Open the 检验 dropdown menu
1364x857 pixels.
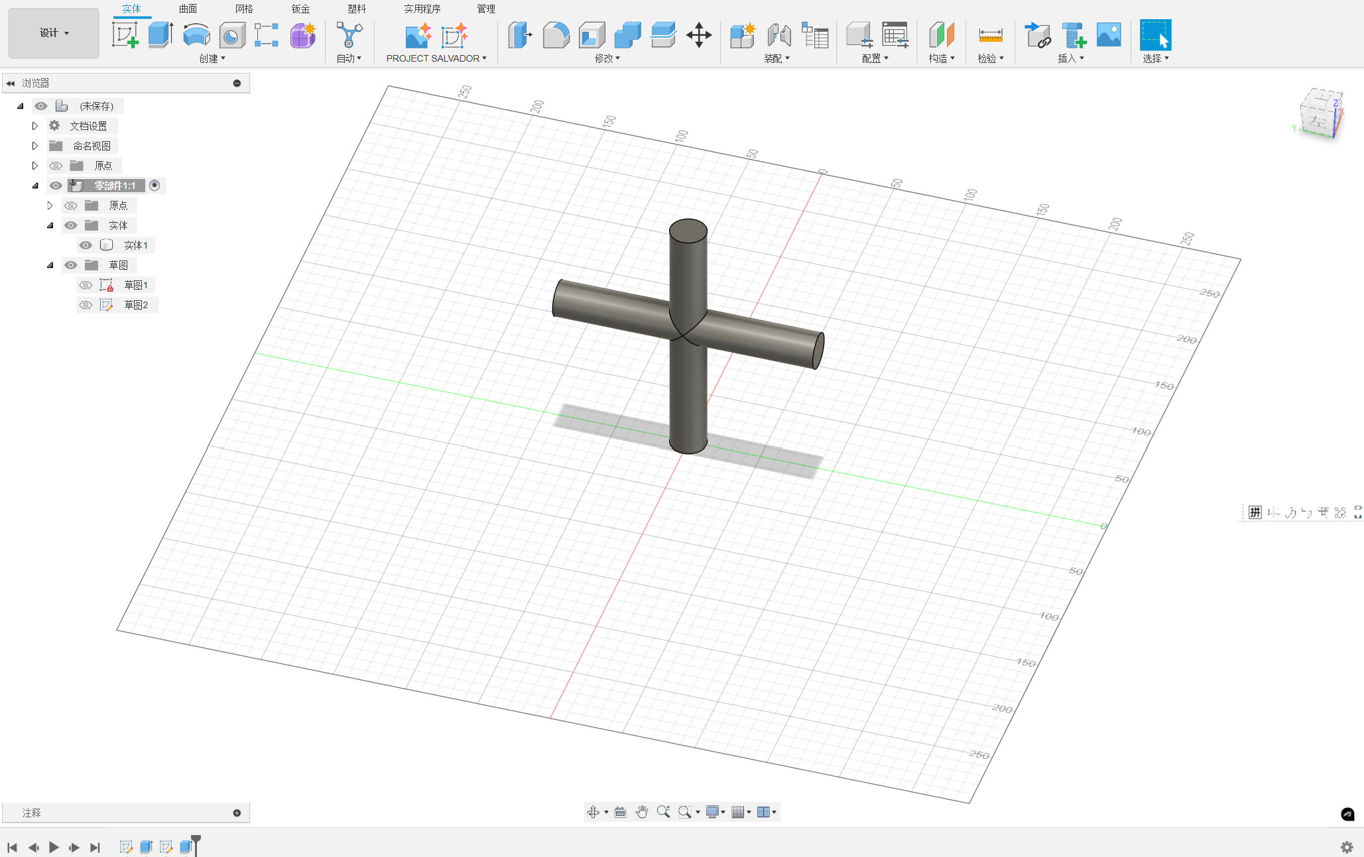click(x=991, y=58)
